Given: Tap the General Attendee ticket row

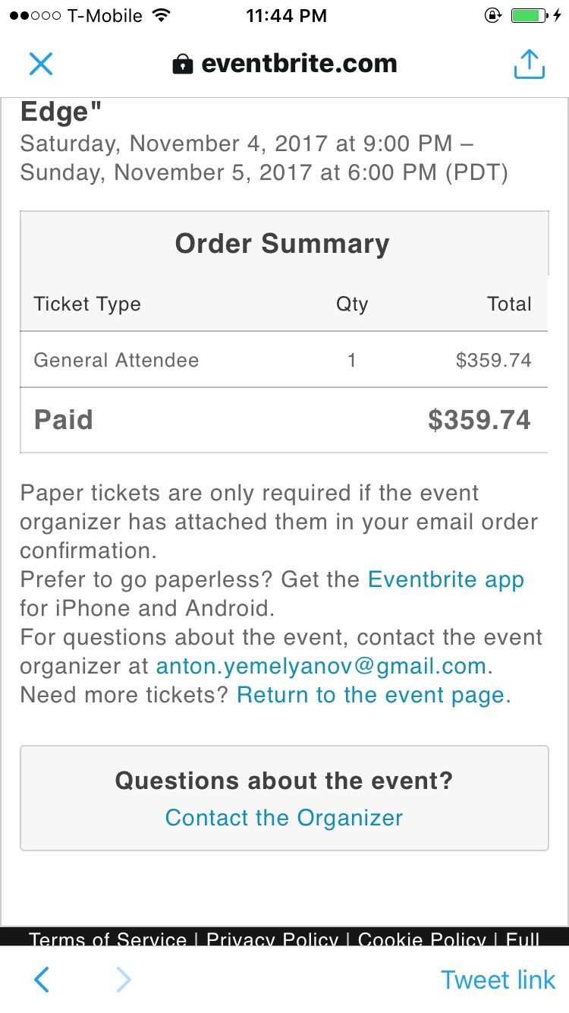Looking at the screenshot, I should pos(283,360).
